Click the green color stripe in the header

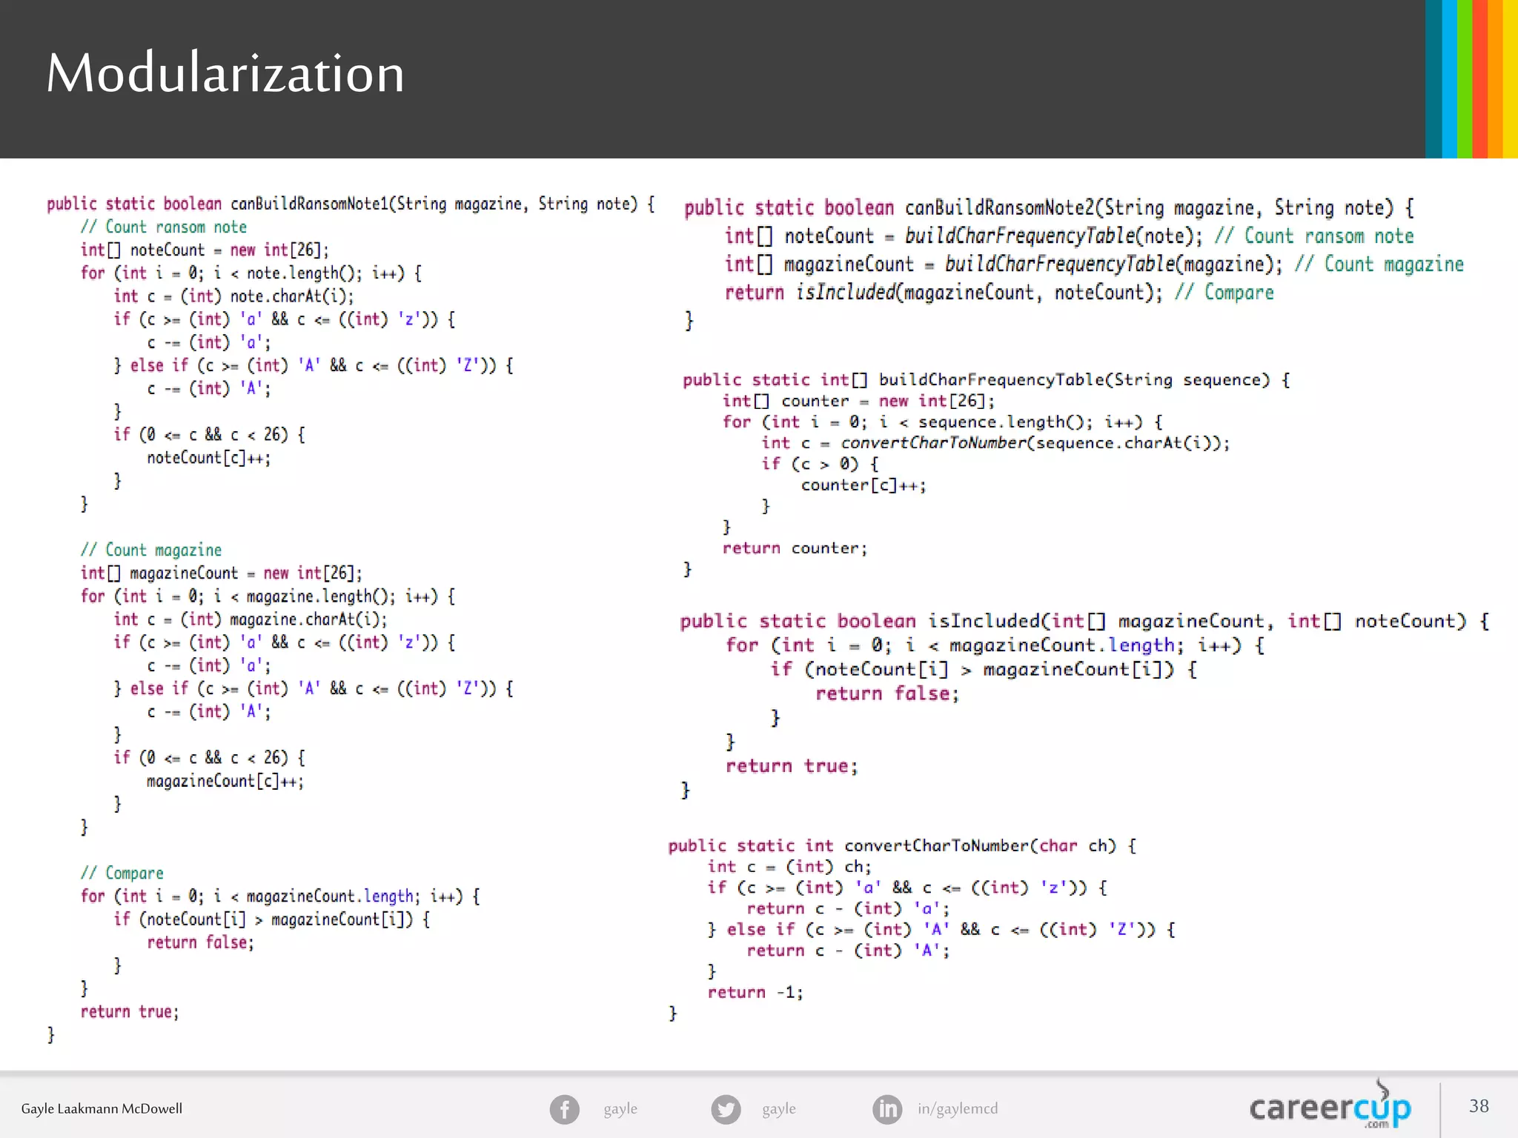1465,79
